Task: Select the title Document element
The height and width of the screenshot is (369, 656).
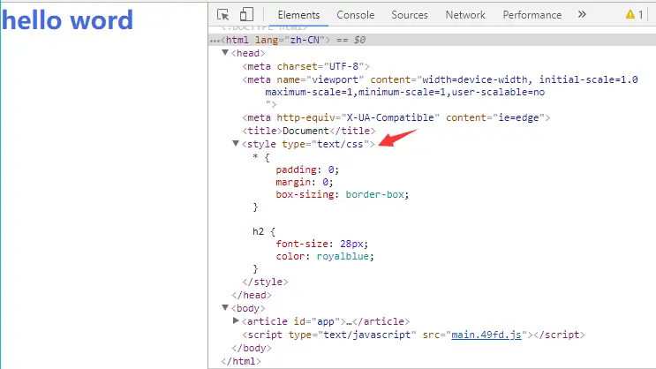Action: click(309, 131)
